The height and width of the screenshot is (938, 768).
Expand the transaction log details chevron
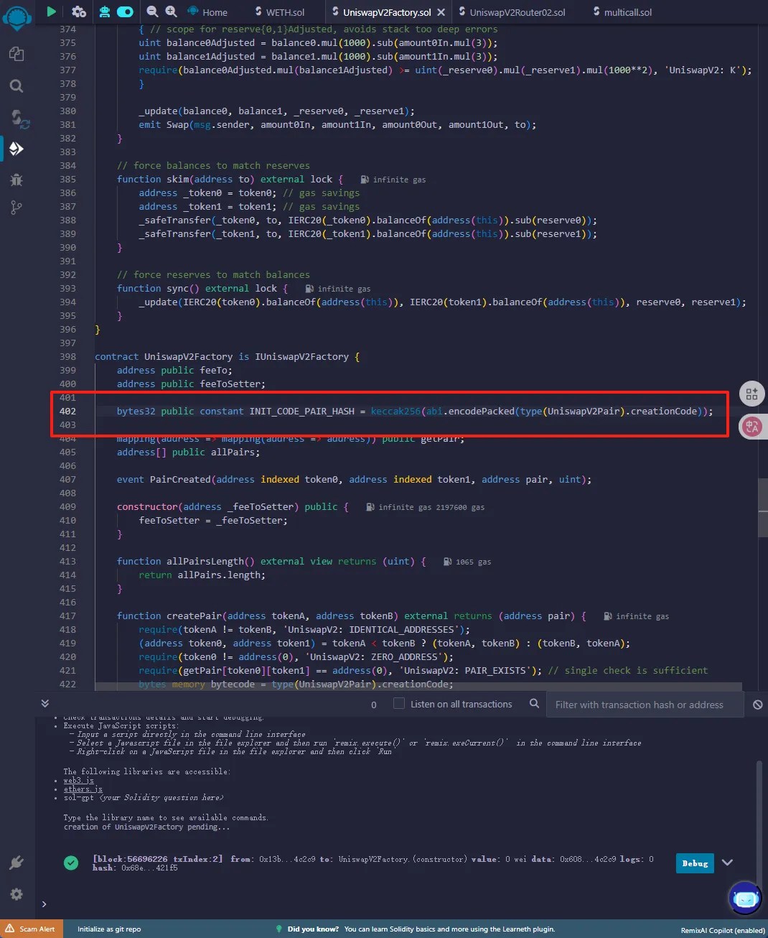point(727,863)
